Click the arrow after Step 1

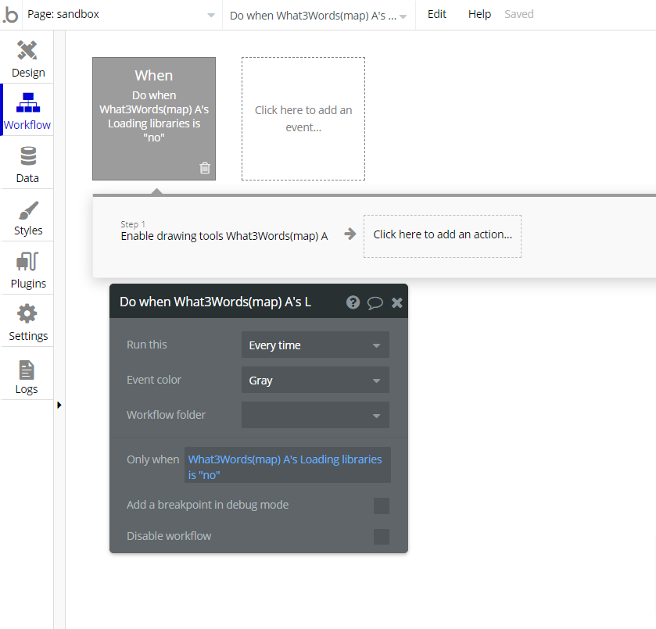[x=350, y=234]
